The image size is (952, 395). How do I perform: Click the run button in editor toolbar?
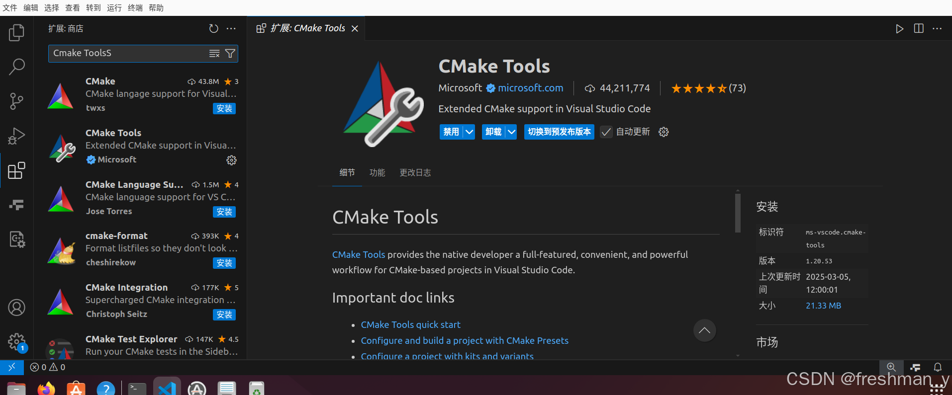tap(899, 29)
